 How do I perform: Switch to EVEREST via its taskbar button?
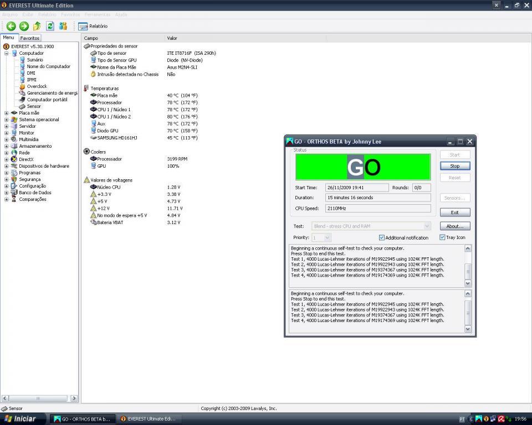[149, 419]
